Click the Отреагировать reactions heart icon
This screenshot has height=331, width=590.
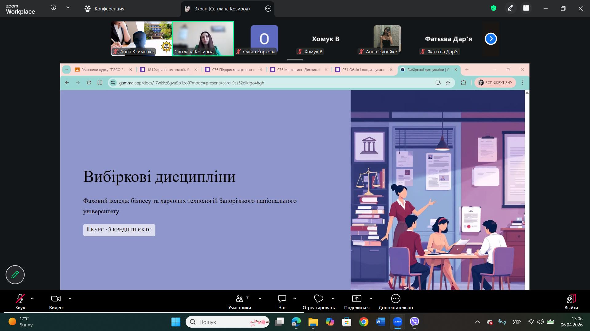click(318, 299)
